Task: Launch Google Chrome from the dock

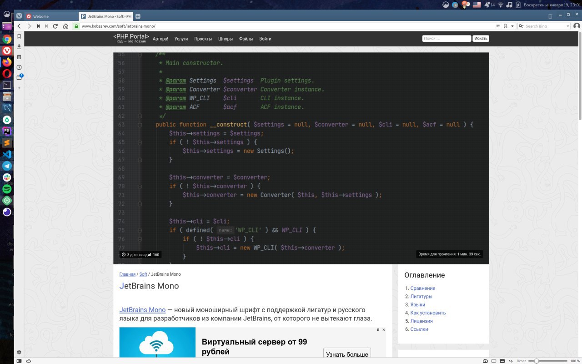Action: pyautogui.click(x=7, y=39)
